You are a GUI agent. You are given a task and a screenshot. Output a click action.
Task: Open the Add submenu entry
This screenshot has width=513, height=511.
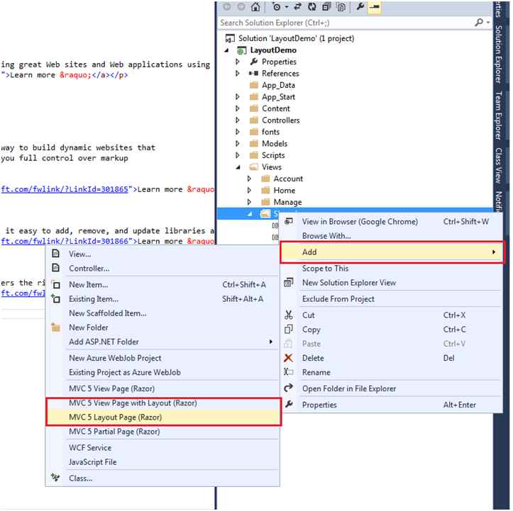392,252
